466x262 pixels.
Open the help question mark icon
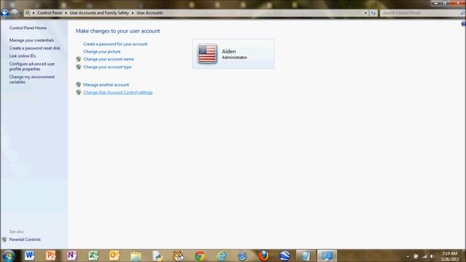(x=463, y=24)
